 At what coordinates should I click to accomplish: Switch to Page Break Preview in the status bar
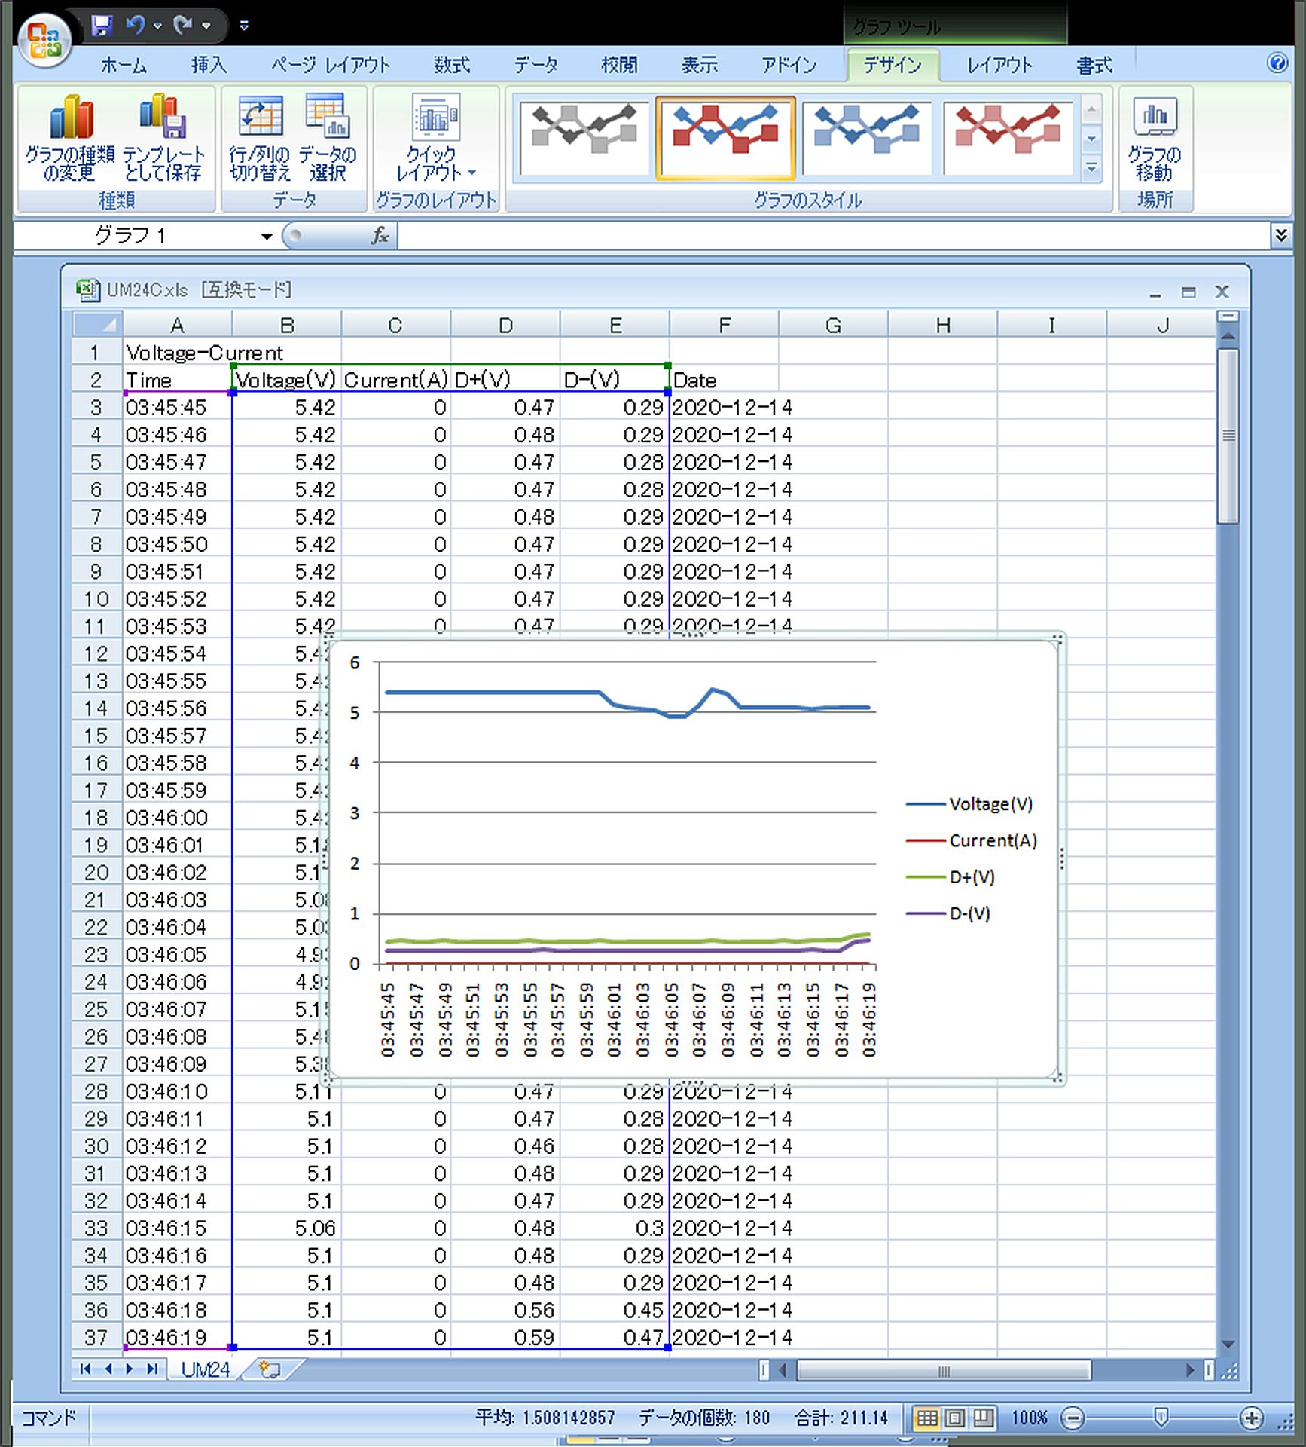pyautogui.click(x=983, y=1418)
